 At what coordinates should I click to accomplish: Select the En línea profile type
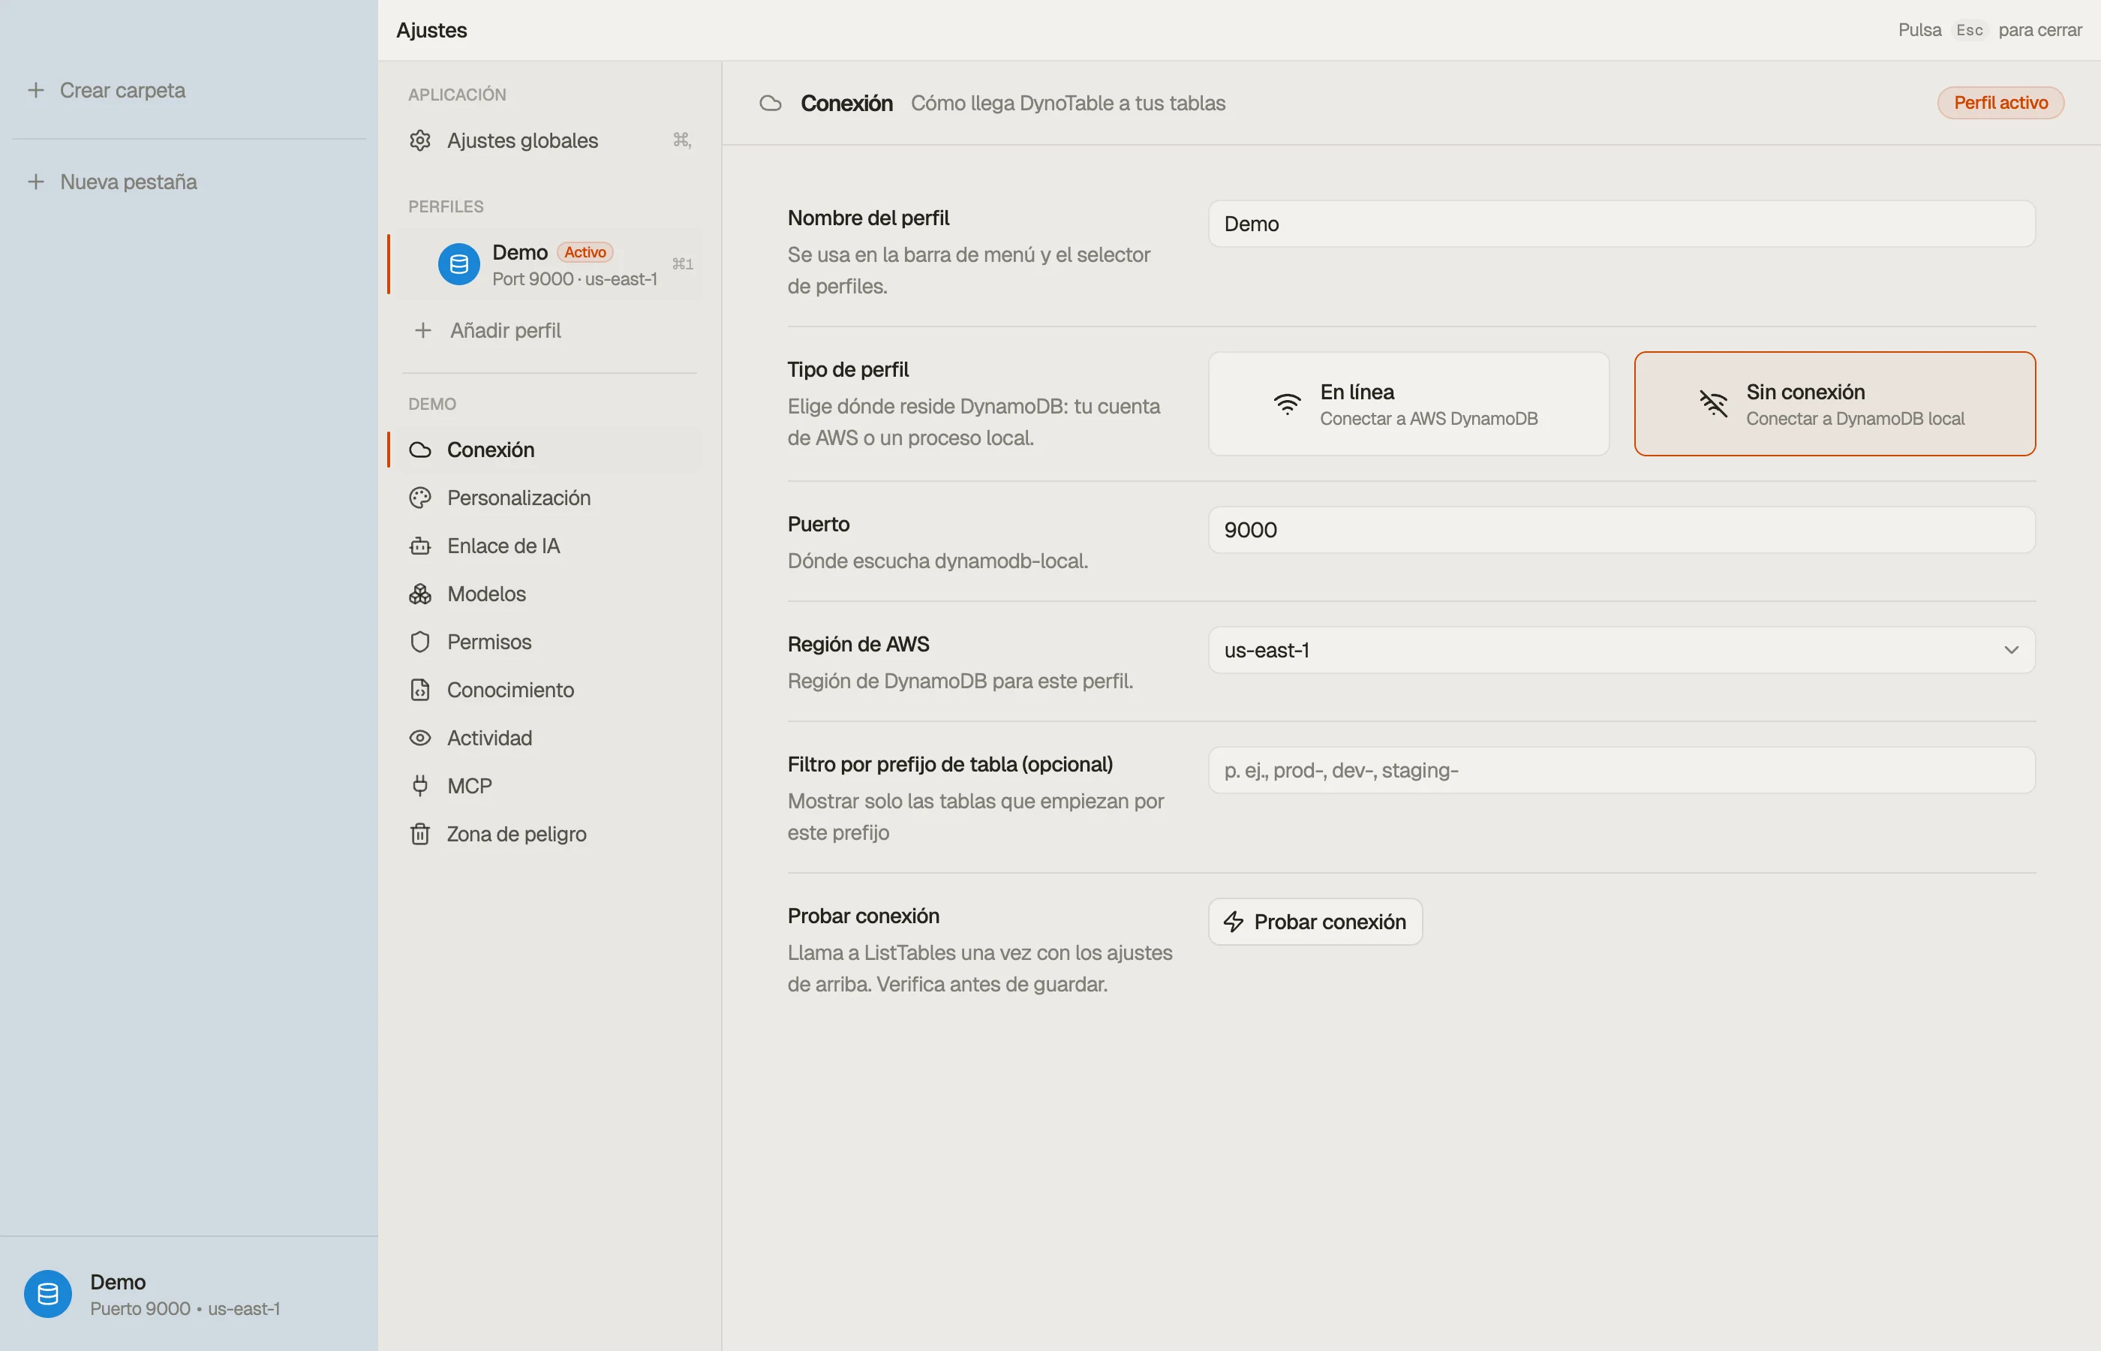[1408, 404]
